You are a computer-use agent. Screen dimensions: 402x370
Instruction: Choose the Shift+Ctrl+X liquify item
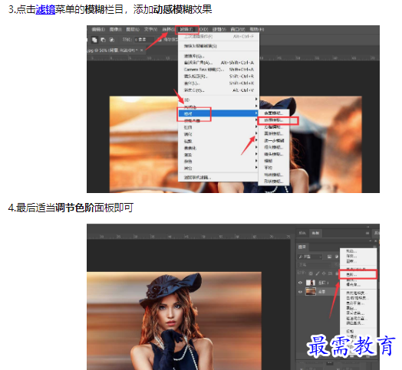pyautogui.click(x=219, y=83)
